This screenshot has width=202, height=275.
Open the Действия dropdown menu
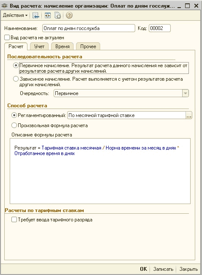15,16
